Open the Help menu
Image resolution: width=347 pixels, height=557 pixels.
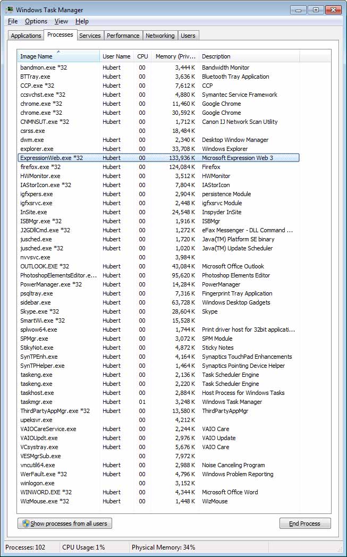(82, 21)
